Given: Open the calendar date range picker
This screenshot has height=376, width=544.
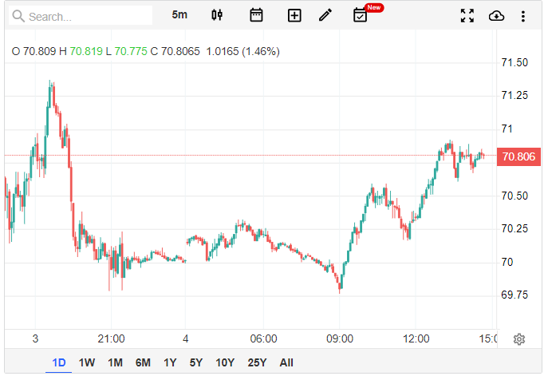Looking at the screenshot, I should click(x=256, y=15).
